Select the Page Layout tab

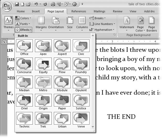pos(56,11)
